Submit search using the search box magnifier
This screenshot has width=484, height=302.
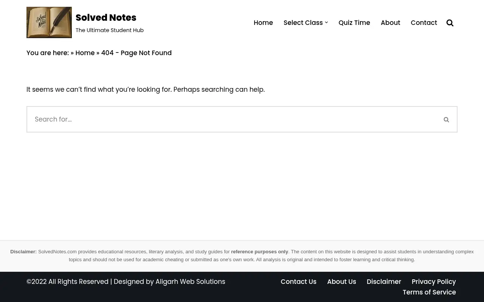tap(446, 119)
